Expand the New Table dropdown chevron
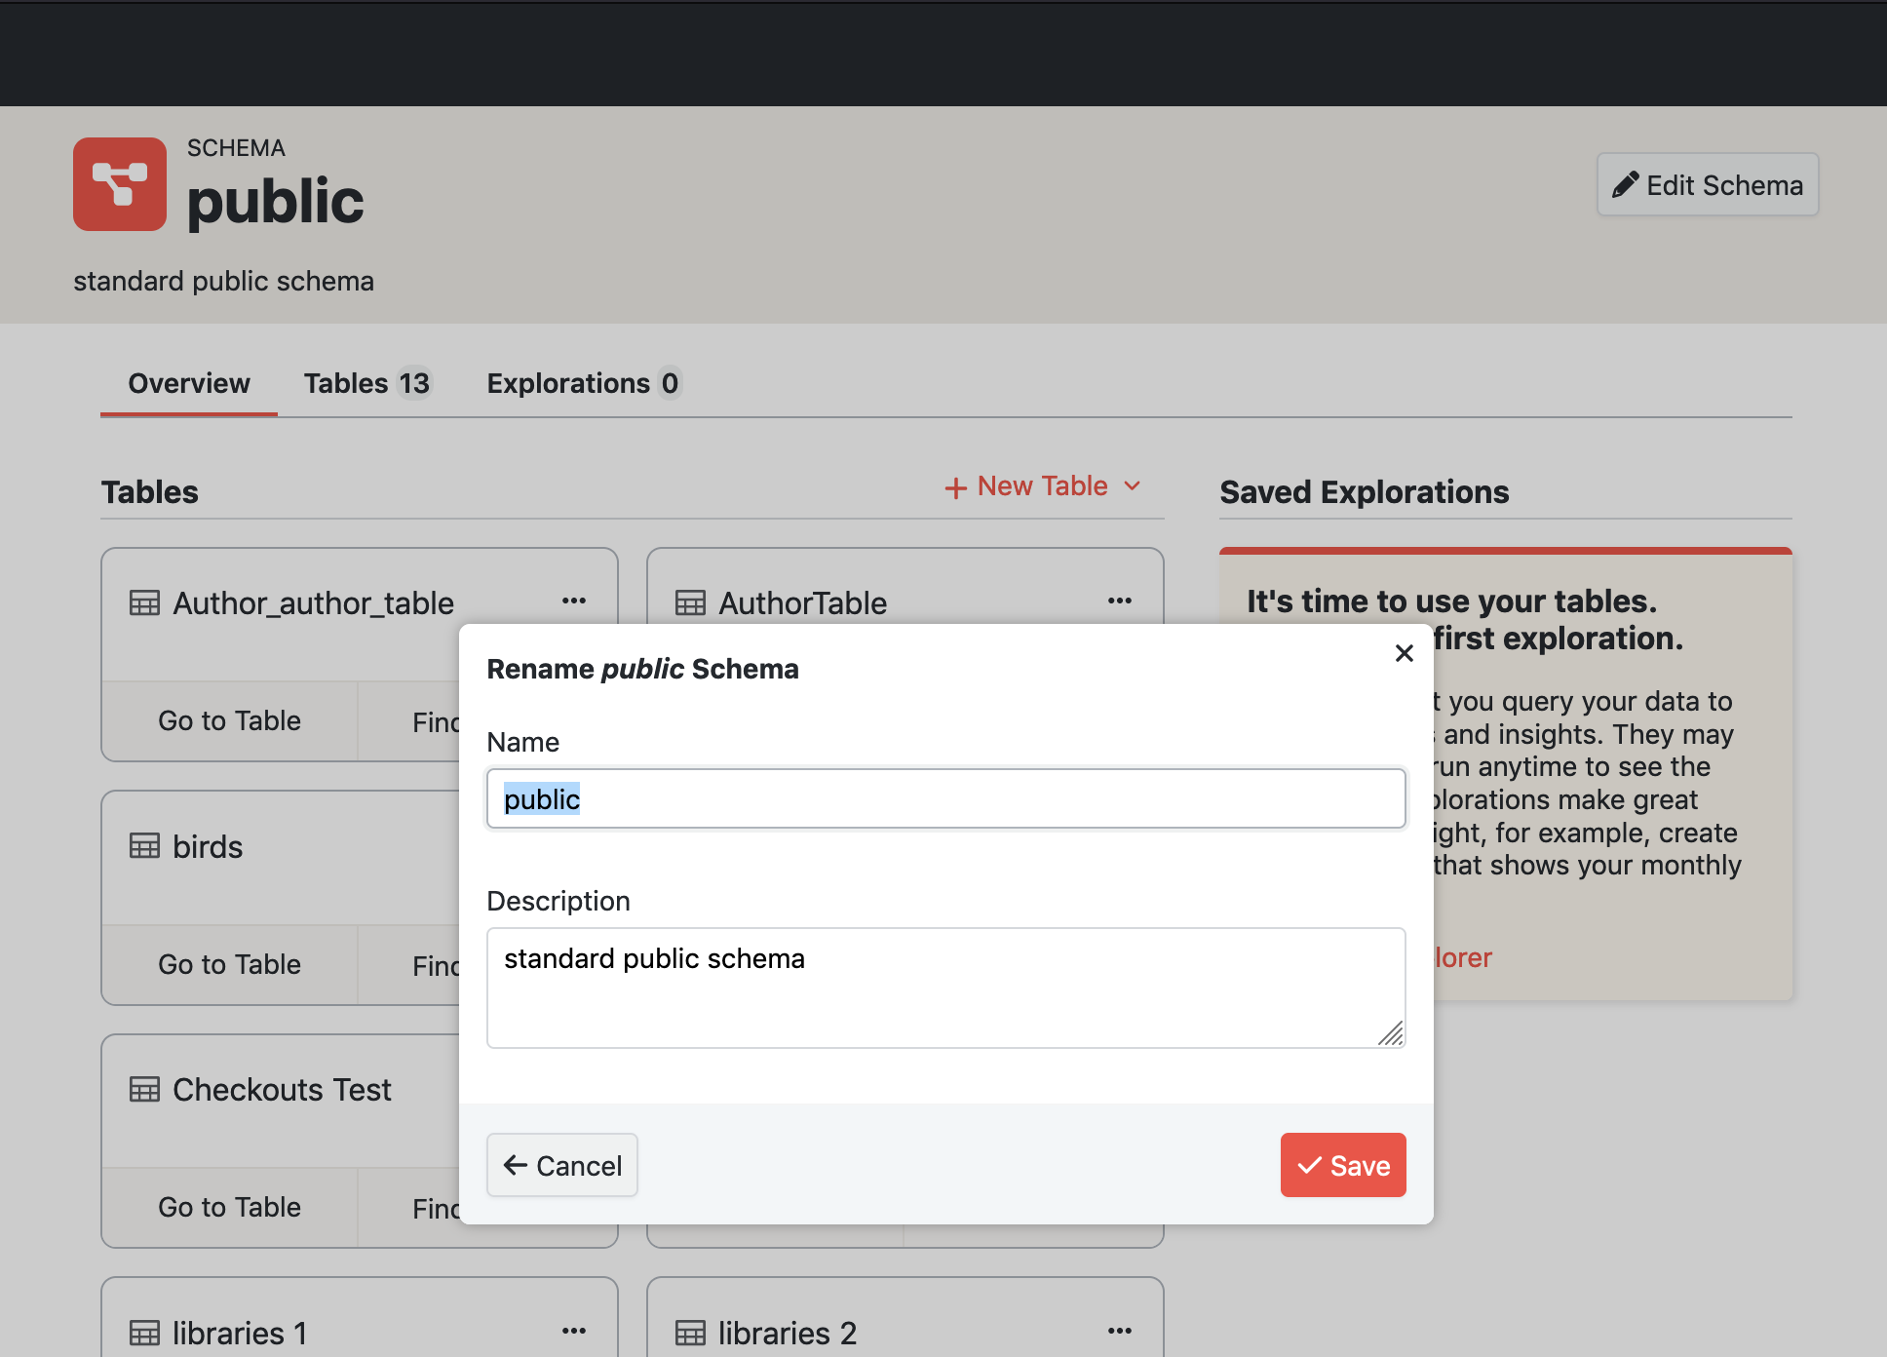The width and height of the screenshot is (1887, 1357). pyautogui.click(x=1133, y=486)
